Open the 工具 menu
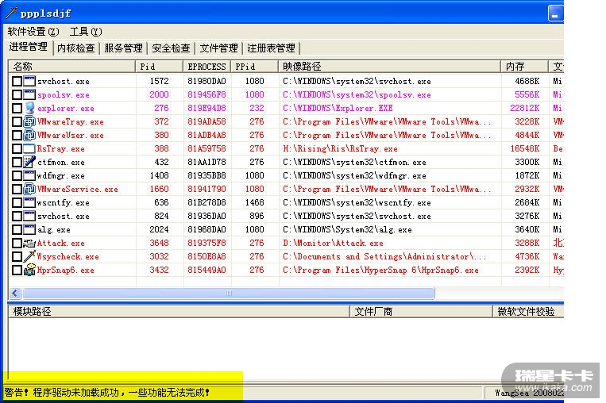The width and height of the screenshot is (606, 403). [86, 31]
